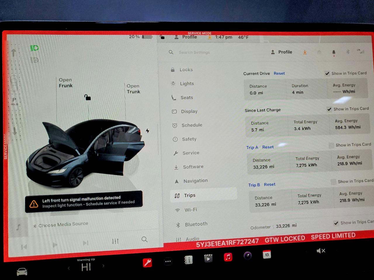The width and height of the screenshot is (374, 280).
Task: Tap the car unlock padlock icon
Action: pyautogui.click(x=87, y=97)
